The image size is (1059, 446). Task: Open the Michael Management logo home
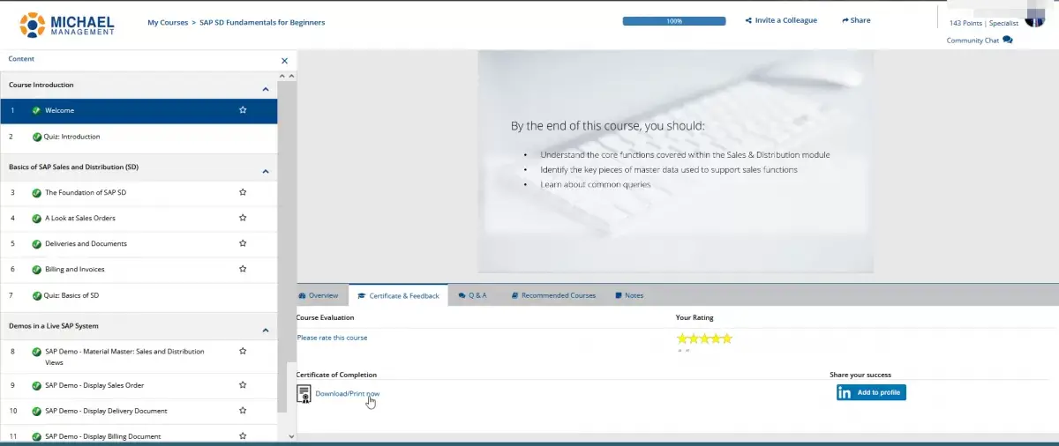(x=67, y=24)
